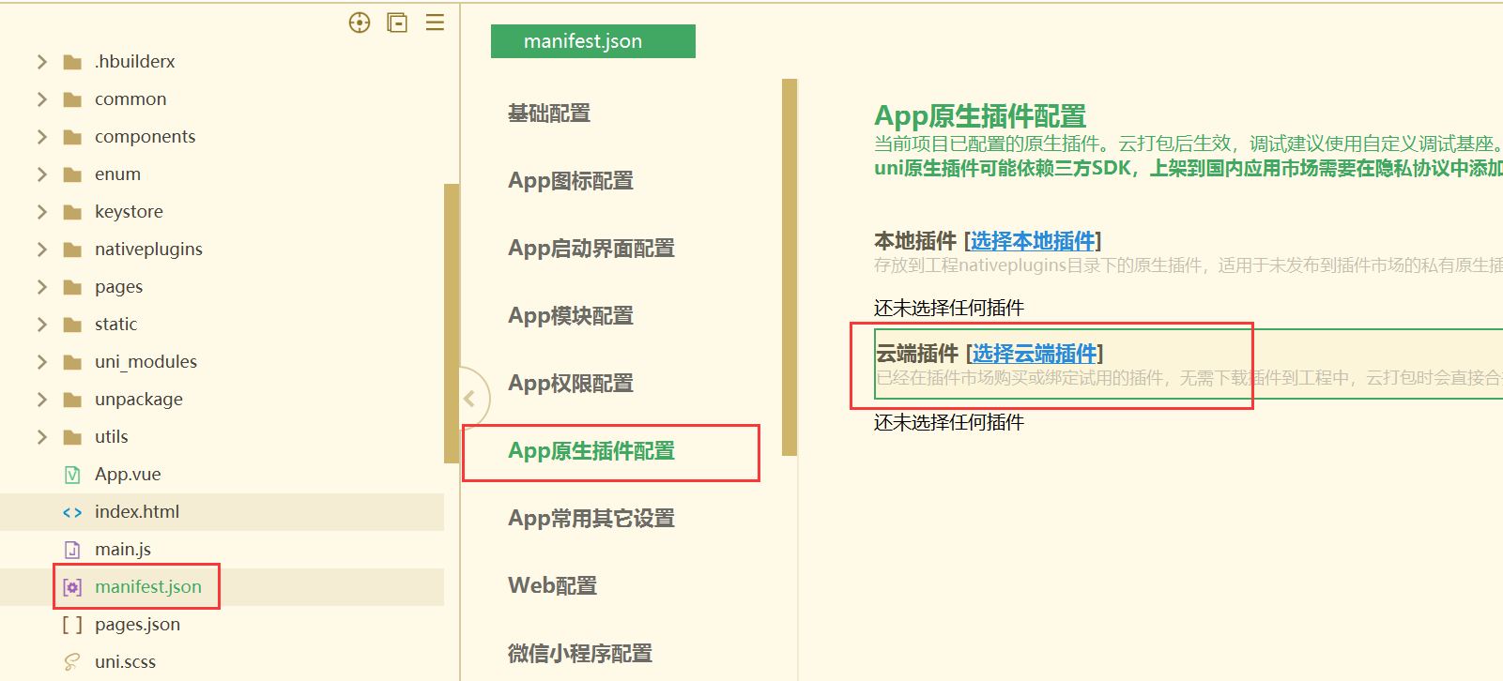Expand the nativeplugins folder chevron

pos(41,250)
